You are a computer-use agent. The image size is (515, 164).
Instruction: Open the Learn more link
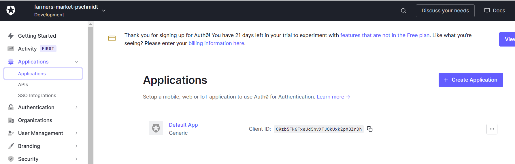[x=333, y=97]
